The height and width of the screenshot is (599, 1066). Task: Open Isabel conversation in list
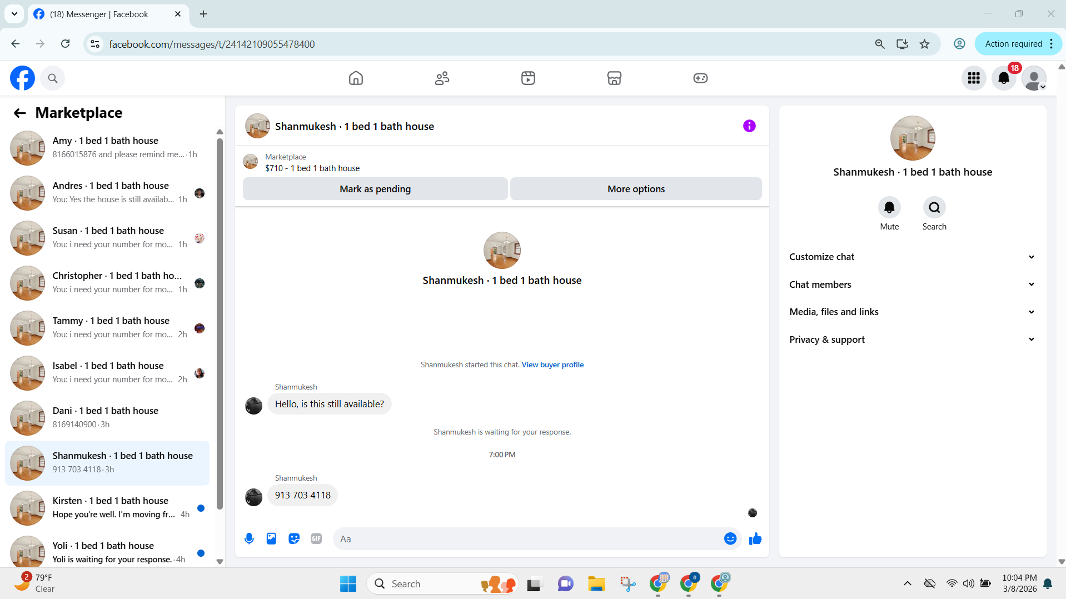107,373
